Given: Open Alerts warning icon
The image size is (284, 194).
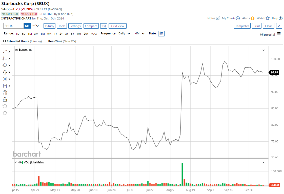Looking at the screenshot, I should [252, 18].
